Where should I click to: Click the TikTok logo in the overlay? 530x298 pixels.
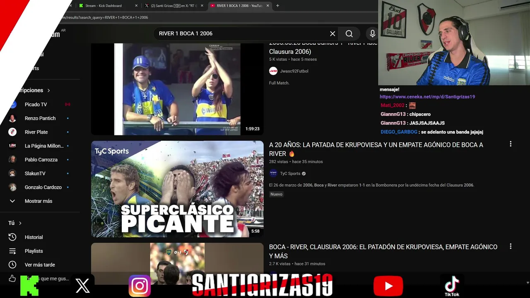pos(452,286)
